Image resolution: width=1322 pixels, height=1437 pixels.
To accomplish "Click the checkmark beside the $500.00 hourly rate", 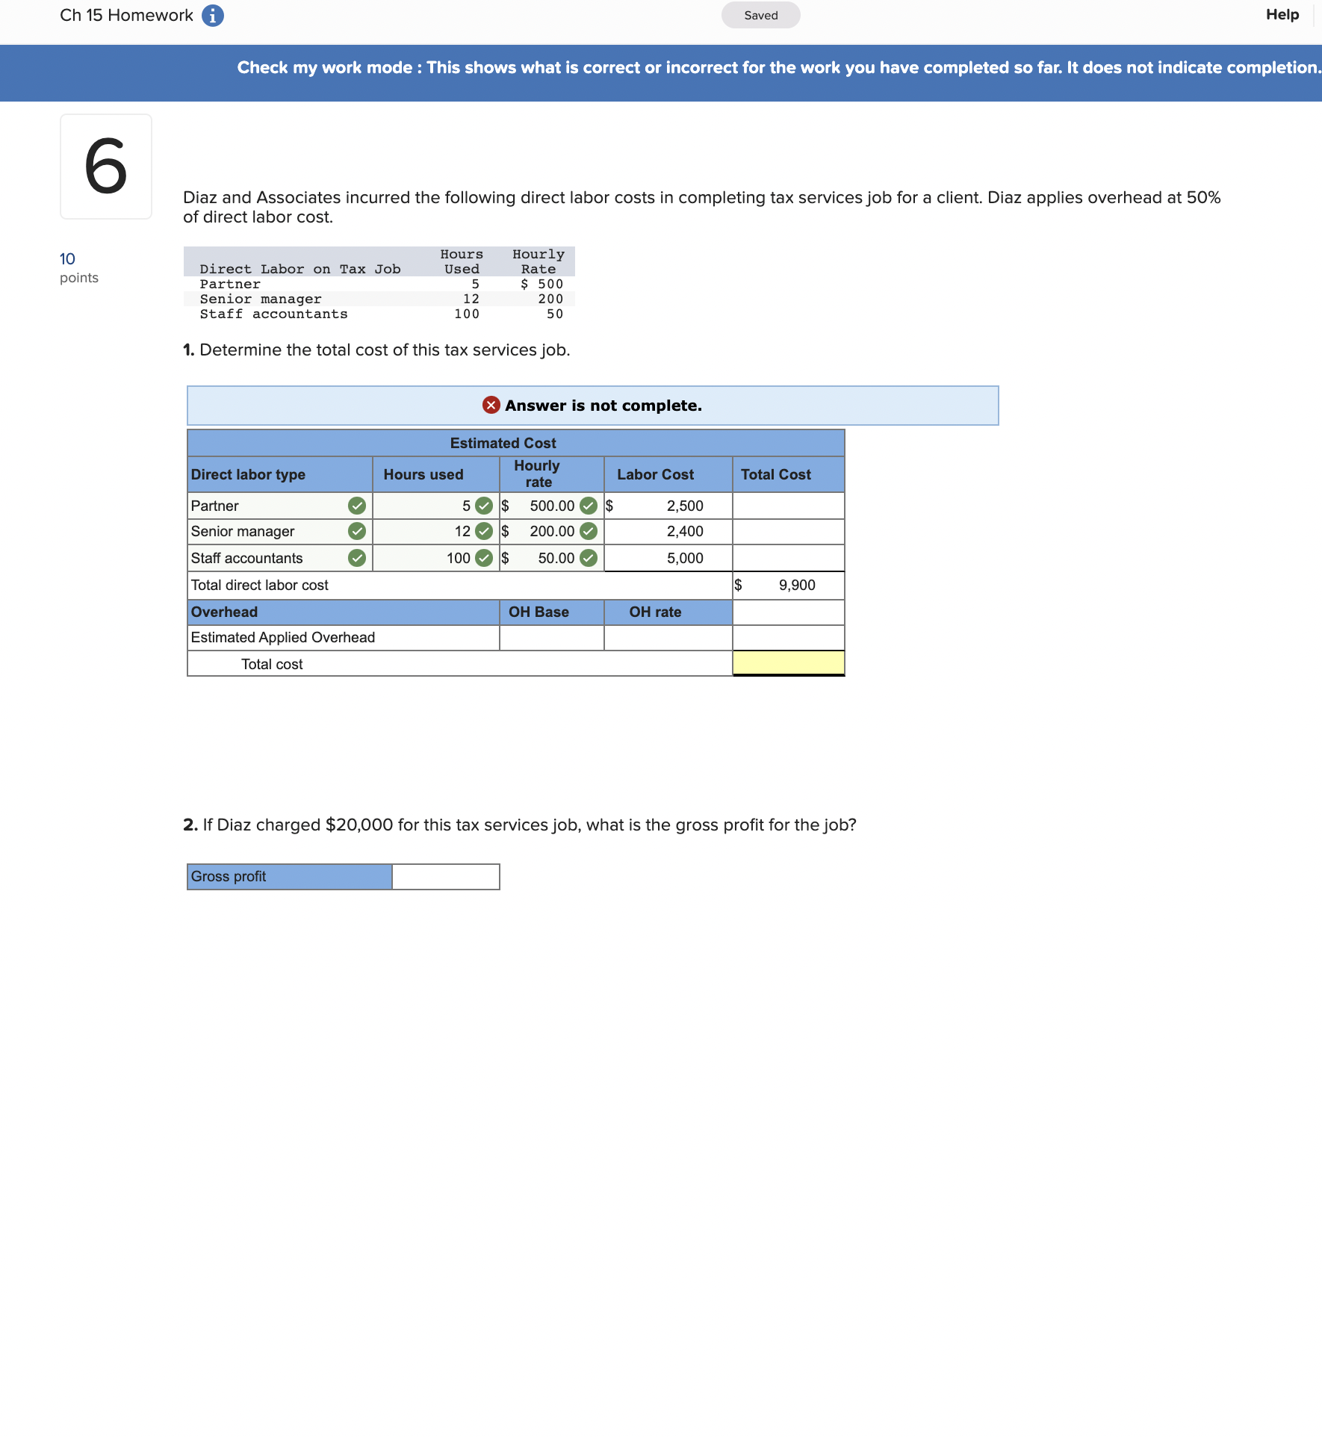I will coord(589,506).
